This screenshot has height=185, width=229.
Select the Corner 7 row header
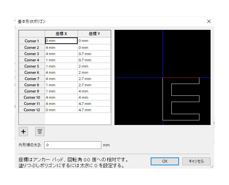pyautogui.click(x=32, y=79)
